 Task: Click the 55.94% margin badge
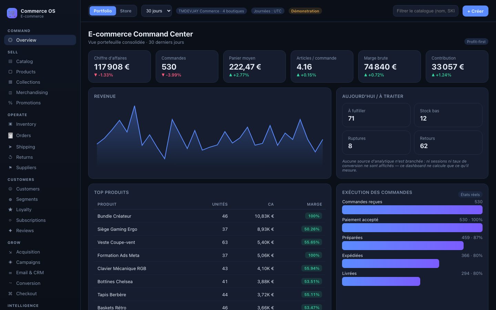(312, 268)
